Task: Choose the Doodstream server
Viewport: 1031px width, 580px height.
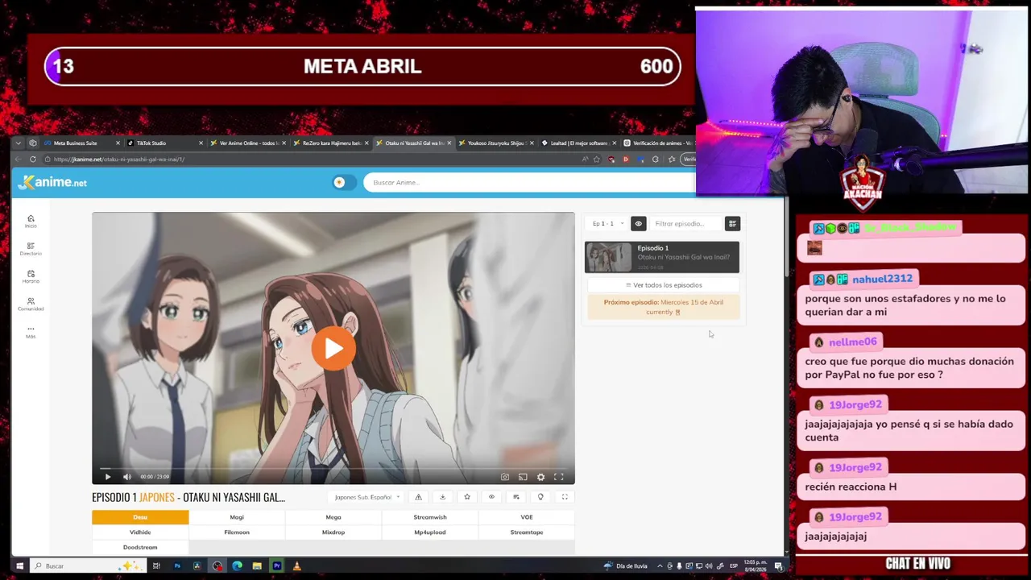Action: click(x=140, y=547)
